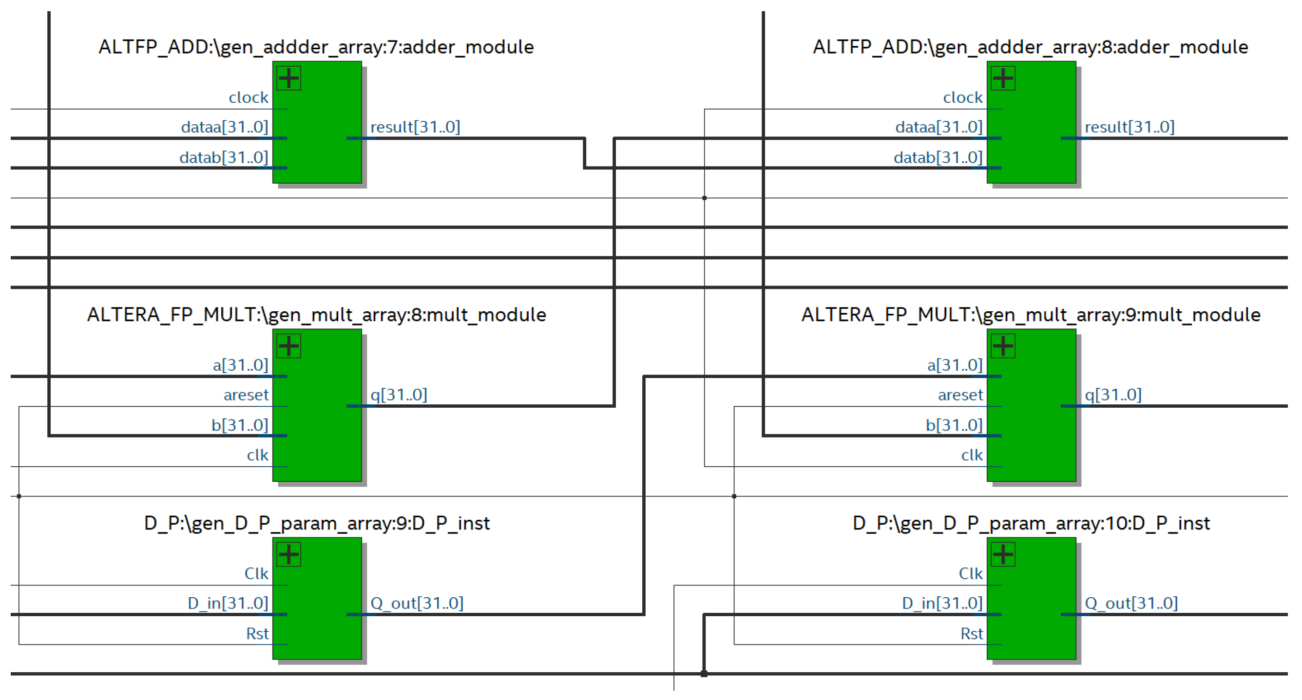Expand the adder_module 7 plus icon
Viewport: 1302px width, 700px height.
click(288, 78)
